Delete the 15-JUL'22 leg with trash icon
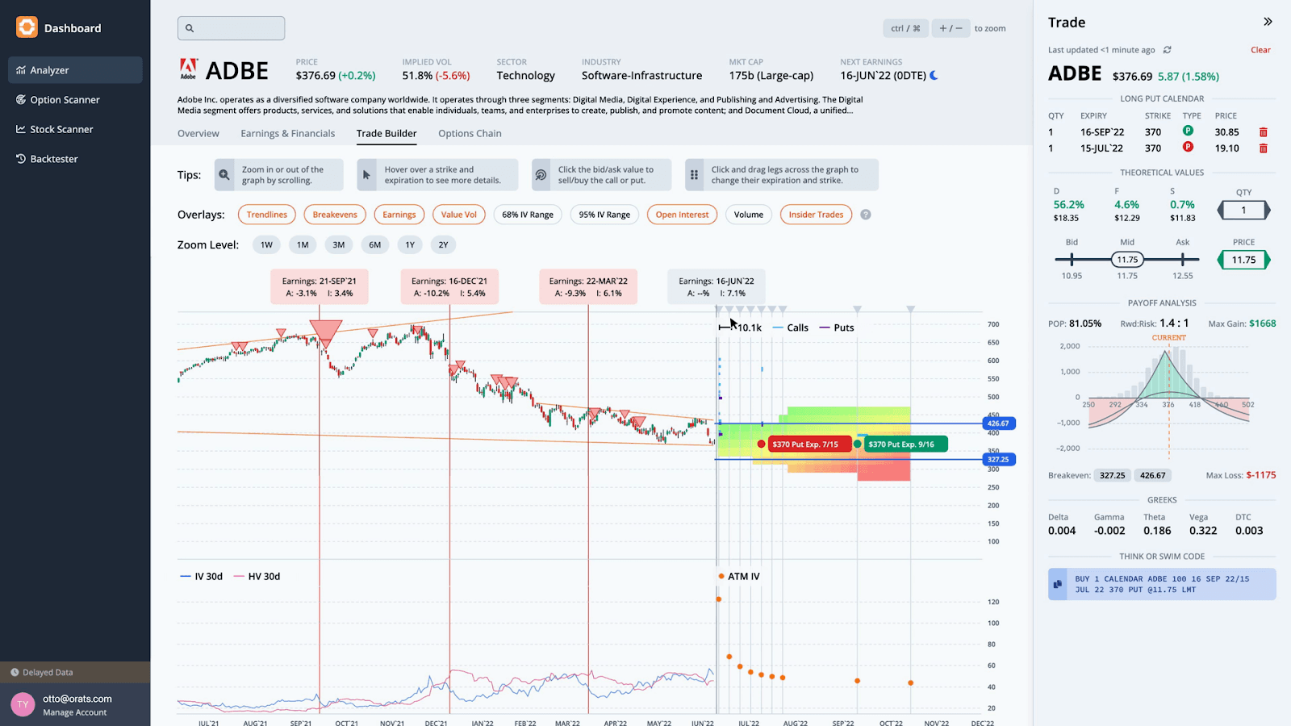The image size is (1291, 726). [x=1264, y=148]
